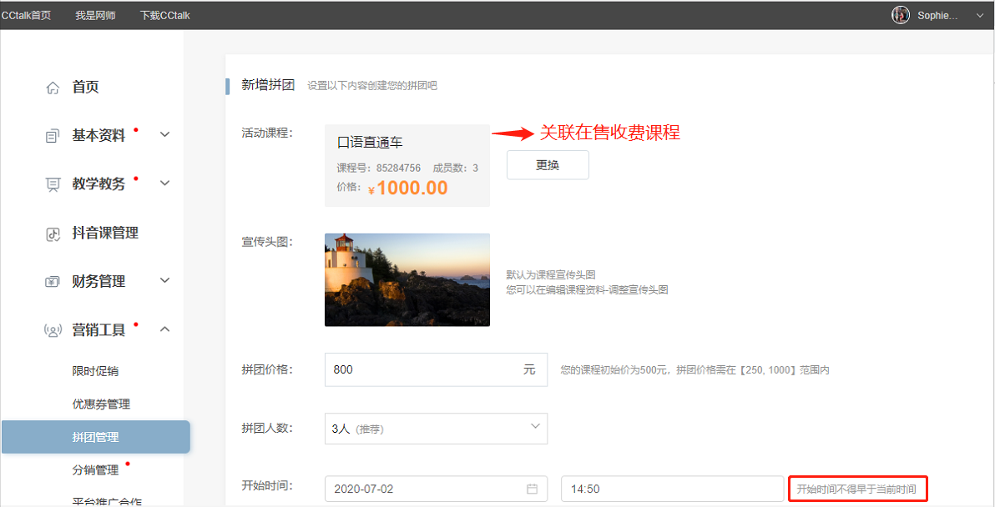Click the 拼团价格 input field
The width and height of the screenshot is (995, 507).
pos(436,369)
